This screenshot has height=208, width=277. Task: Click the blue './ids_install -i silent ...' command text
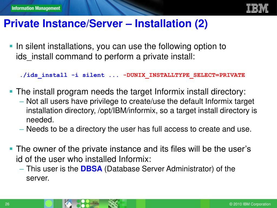(69, 75)
